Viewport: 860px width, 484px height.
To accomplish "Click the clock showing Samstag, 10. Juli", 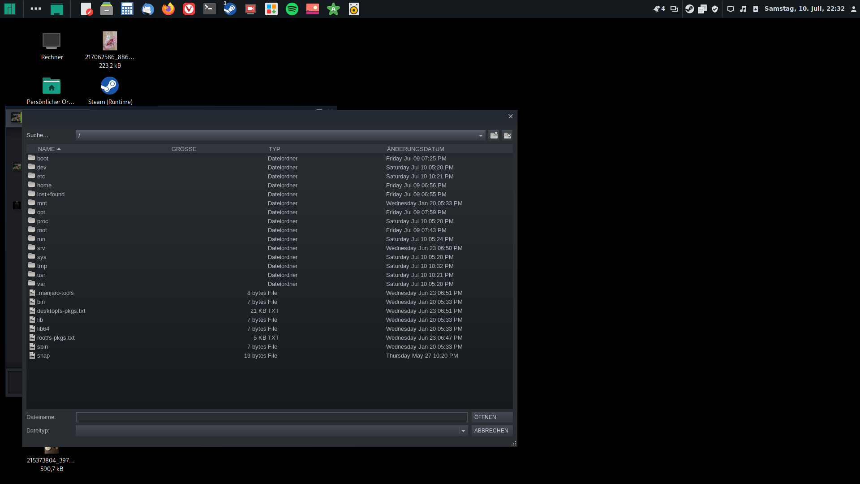I will [804, 9].
